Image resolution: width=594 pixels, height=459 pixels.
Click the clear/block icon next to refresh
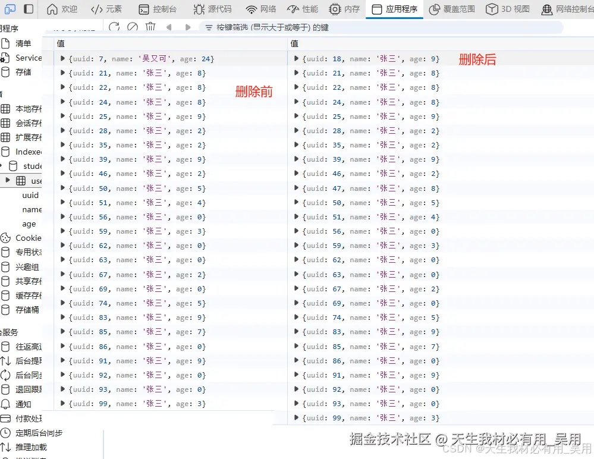point(132,26)
